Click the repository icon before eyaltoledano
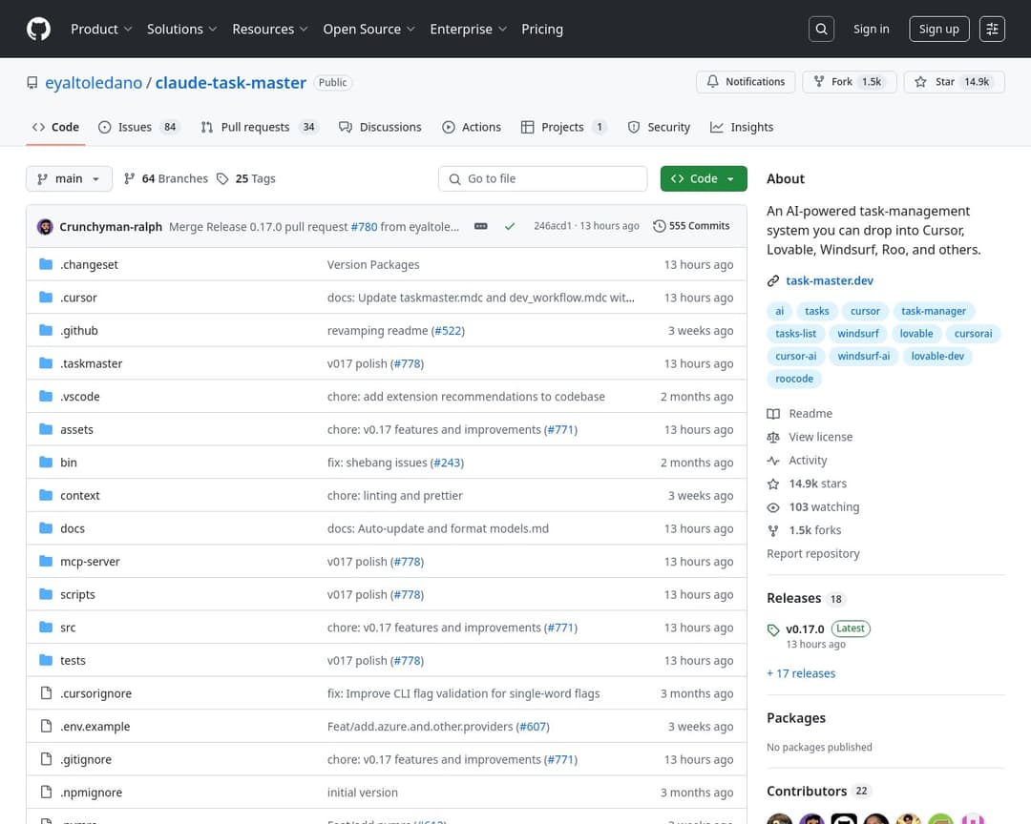Screen dimensions: 1031x824 (x=32, y=83)
